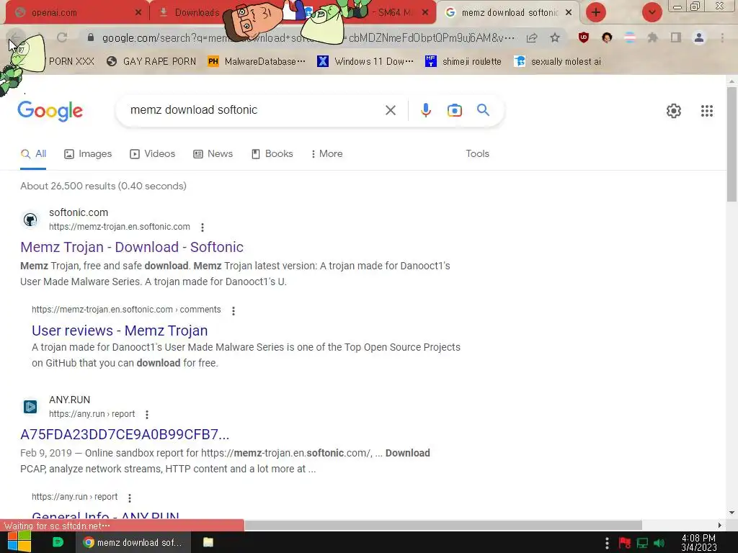Select the All results tab
The height and width of the screenshot is (553, 738).
(x=33, y=154)
